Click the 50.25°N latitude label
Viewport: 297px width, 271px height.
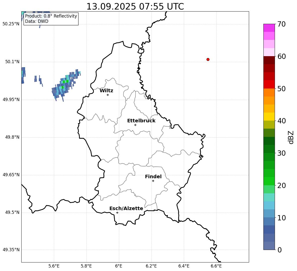click(x=11, y=24)
